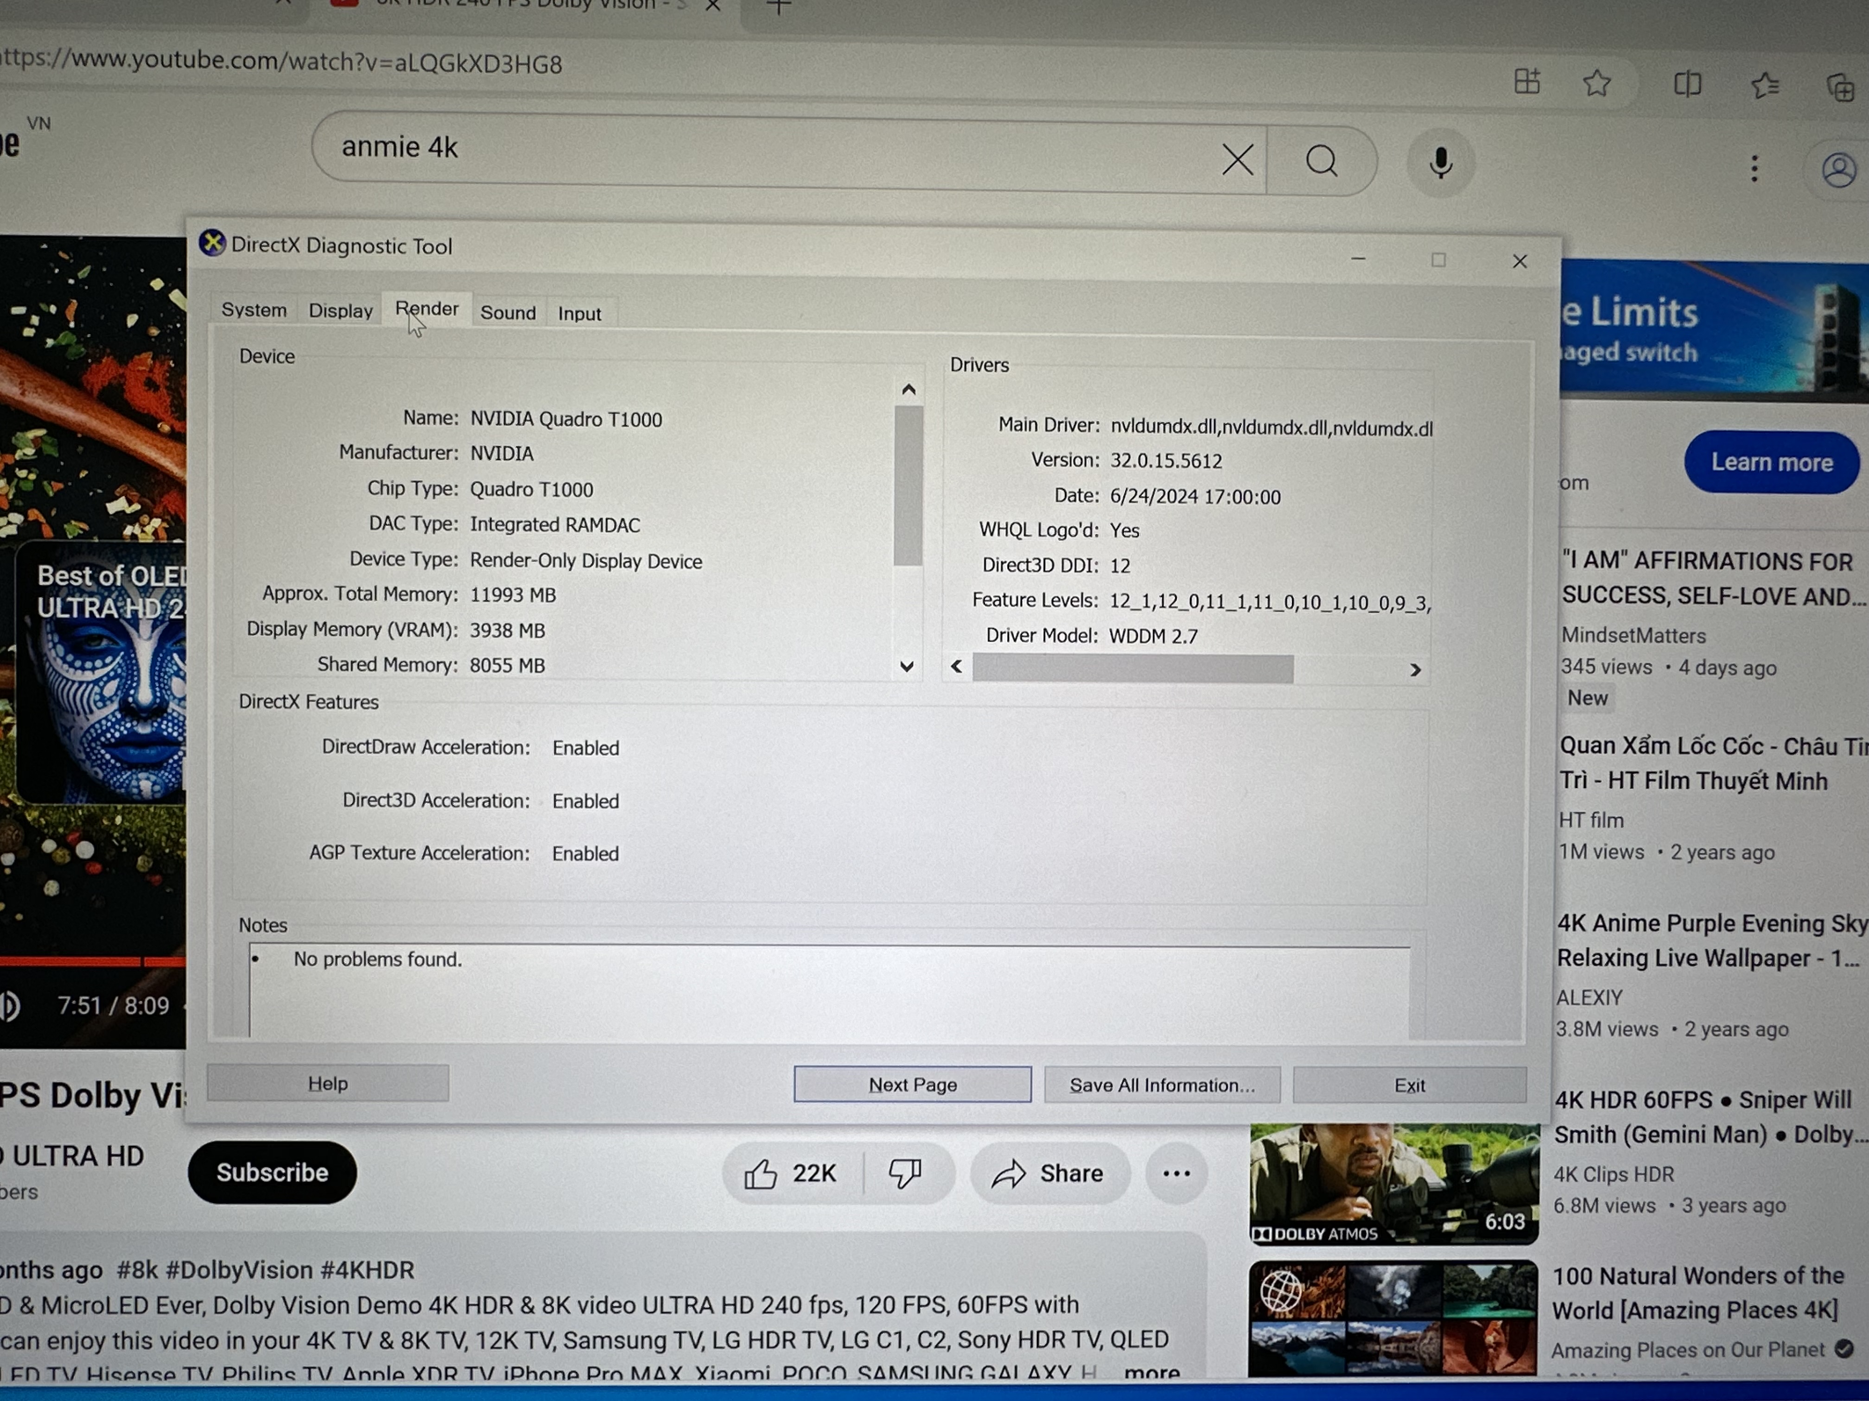Click the Help button
Viewport: 1869px width, 1401px height.
click(x=328, y=1084)
